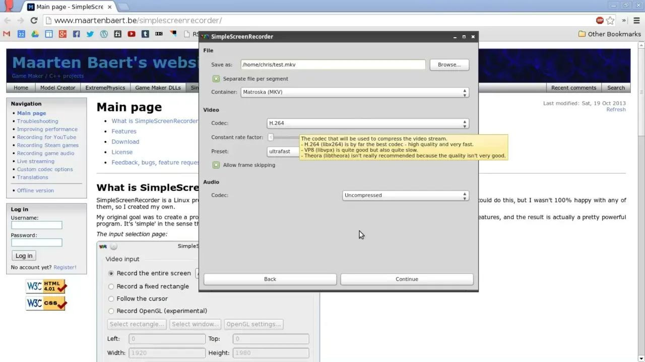645x362 pixels.
Task: Click Back in SimpleScreenRecorder dialog
Action: (270, 279)
